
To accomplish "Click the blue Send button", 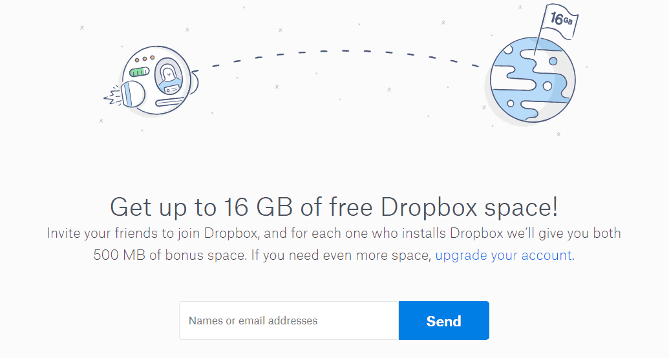I will coord(443,321).
